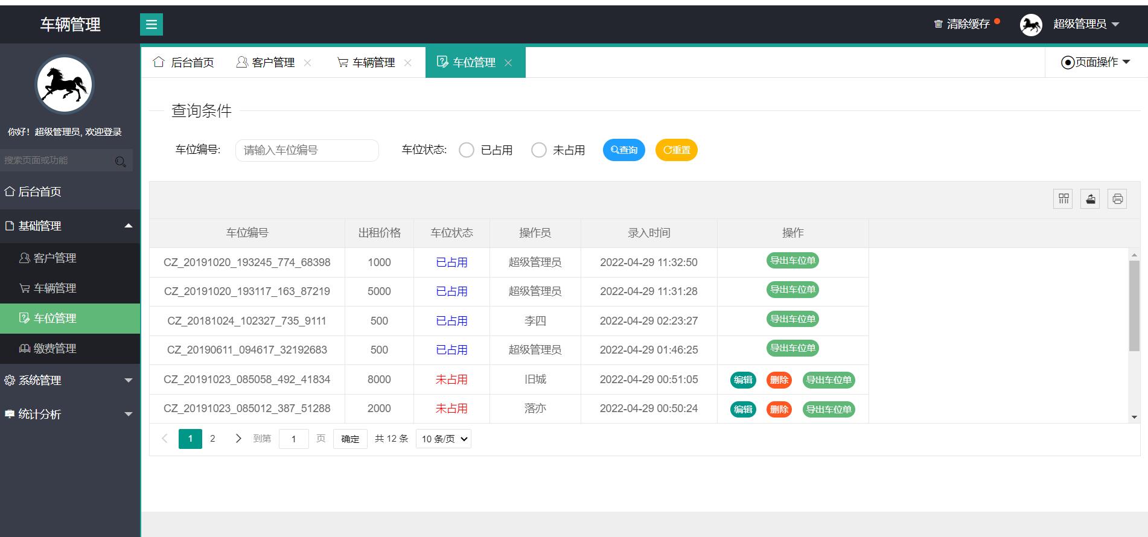
Task: Click 编辑 for CZ_20191023_085058_492_41834
Action: pos(743,380)
